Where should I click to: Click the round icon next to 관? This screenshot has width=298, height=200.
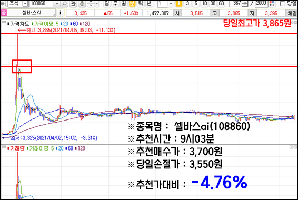82,3
